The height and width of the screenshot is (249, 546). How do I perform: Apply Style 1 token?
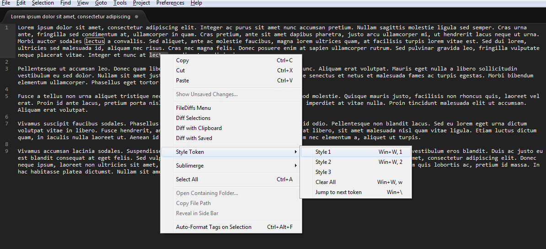(356, 152)
